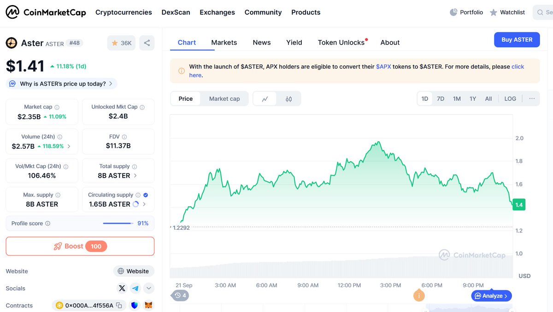Click the Aster coin logo icon
553x312 pixels.
(12, 43)
